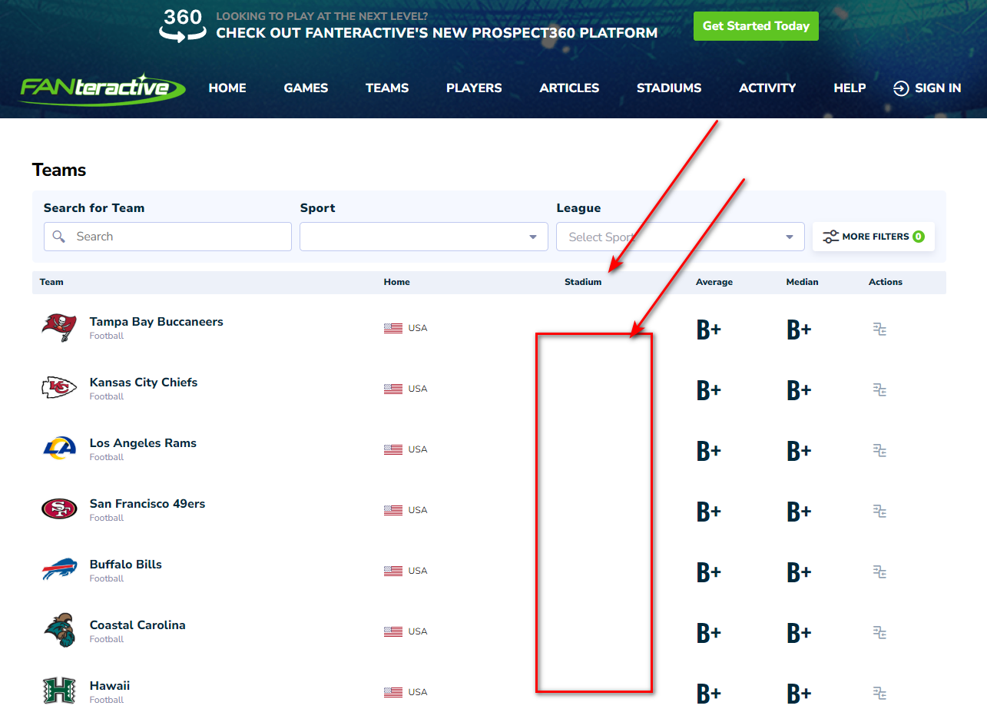Click the Kansas City Chiefs action icon

[x=880, y=389]
